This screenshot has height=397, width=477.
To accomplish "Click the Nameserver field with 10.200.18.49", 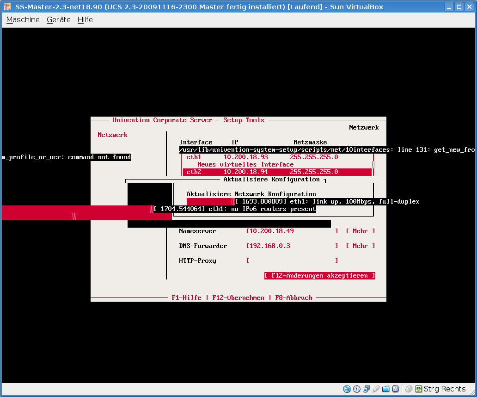I will coord(292,231).
